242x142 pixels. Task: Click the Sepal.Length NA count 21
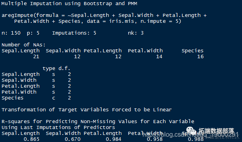click(x=36, y=57)
